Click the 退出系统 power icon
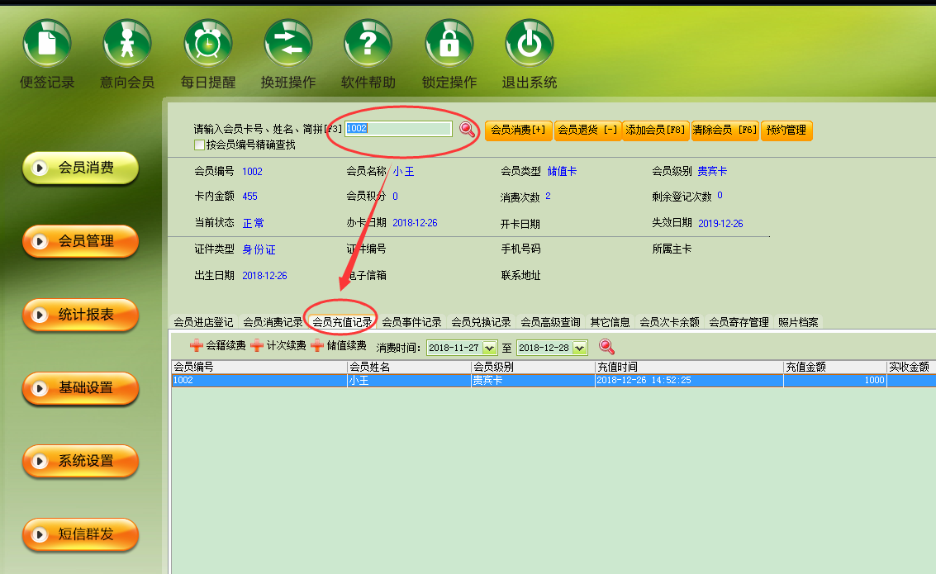936x574 pixels. tap(530, 43)
